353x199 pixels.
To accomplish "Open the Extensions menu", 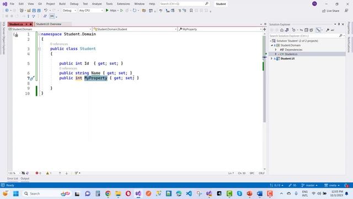I will [124, 4].
